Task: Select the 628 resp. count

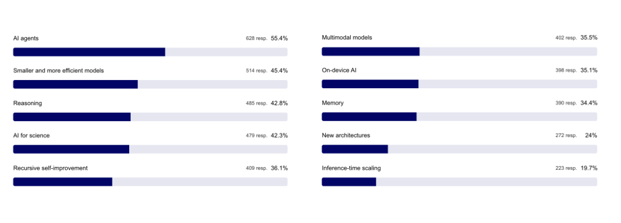Action: 257,38
